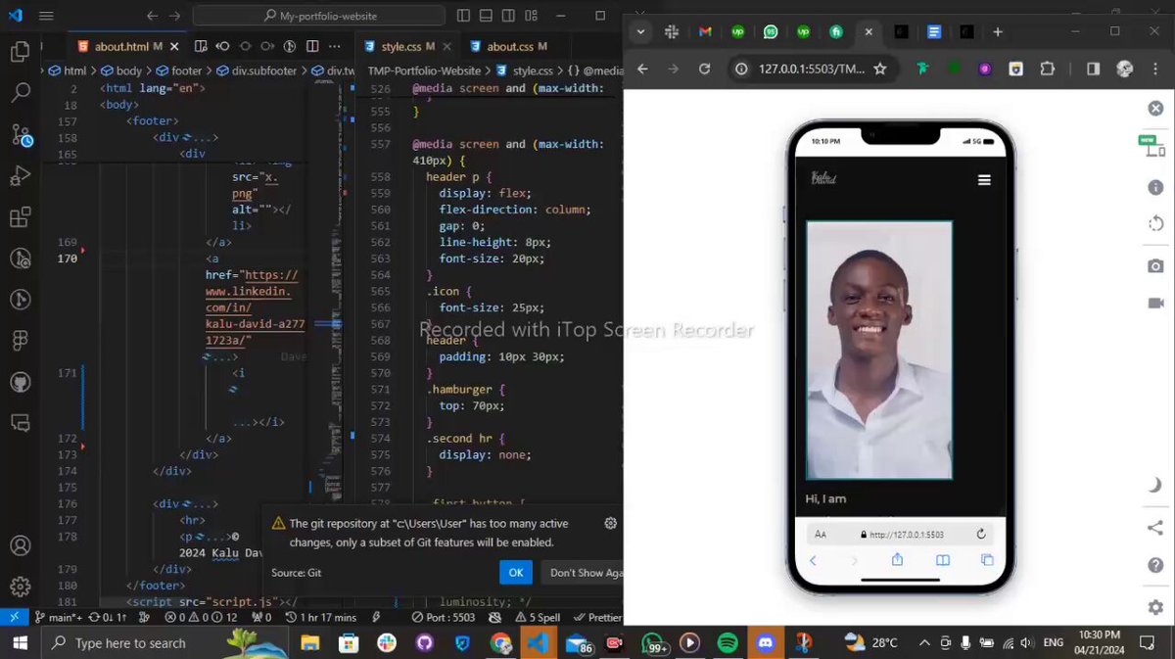Switch to the WhatsApp tab in Chrome

click(771, 31)
